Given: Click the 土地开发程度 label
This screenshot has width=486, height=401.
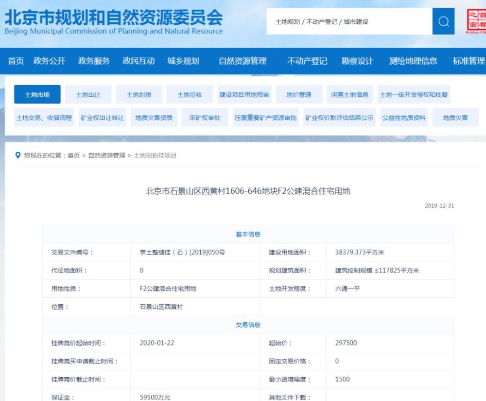Looking at the screenshot, I should coord(290,288).
